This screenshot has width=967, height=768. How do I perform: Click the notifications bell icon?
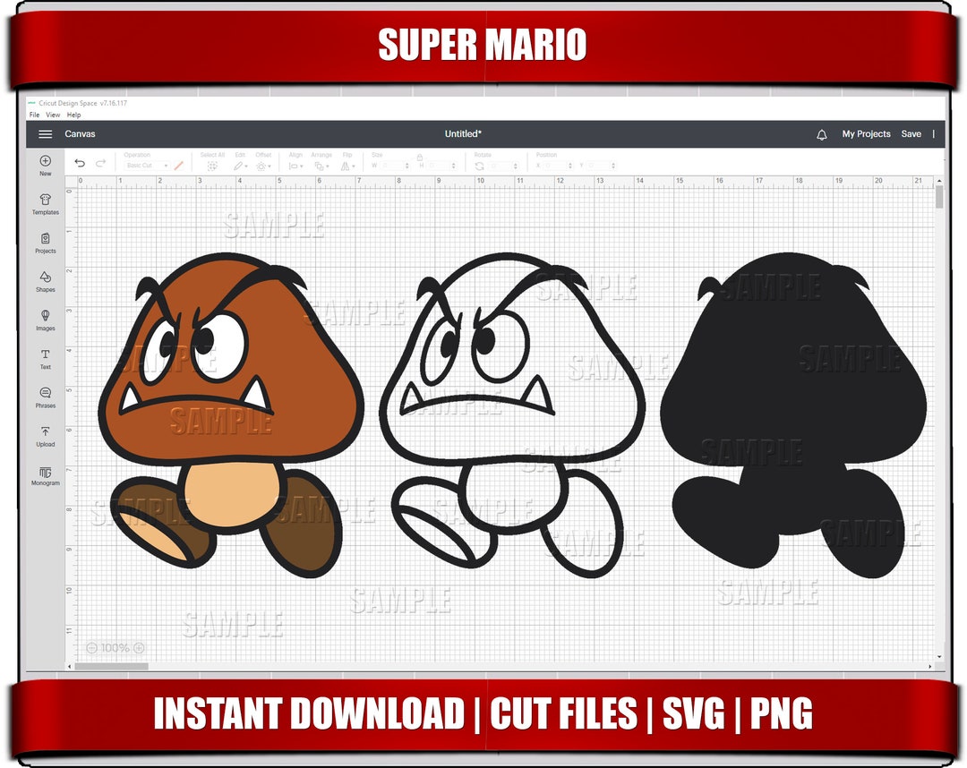coord(820,132)
